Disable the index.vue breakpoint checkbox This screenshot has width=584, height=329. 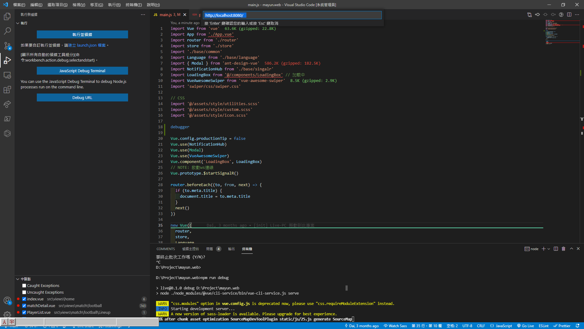pos(24,299)
